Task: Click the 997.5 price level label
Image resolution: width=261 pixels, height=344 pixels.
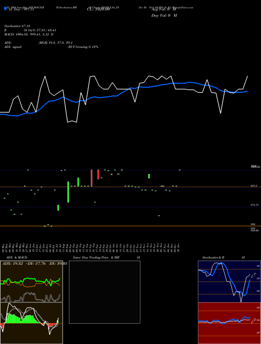Action: click(254, 186)
